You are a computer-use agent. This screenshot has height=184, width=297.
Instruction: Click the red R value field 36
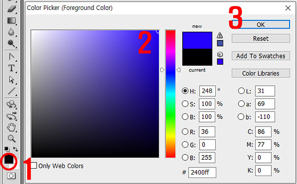(x=207, y=132)
